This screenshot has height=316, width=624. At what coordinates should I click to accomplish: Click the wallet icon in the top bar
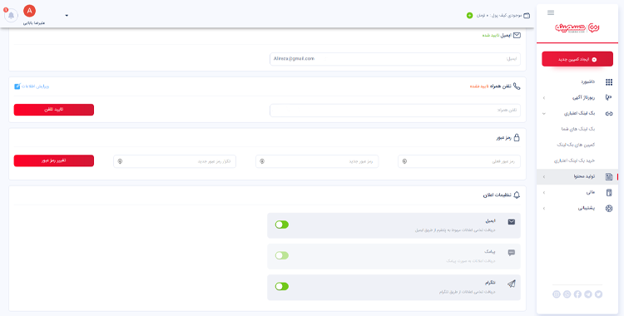(x=527, y=16)
